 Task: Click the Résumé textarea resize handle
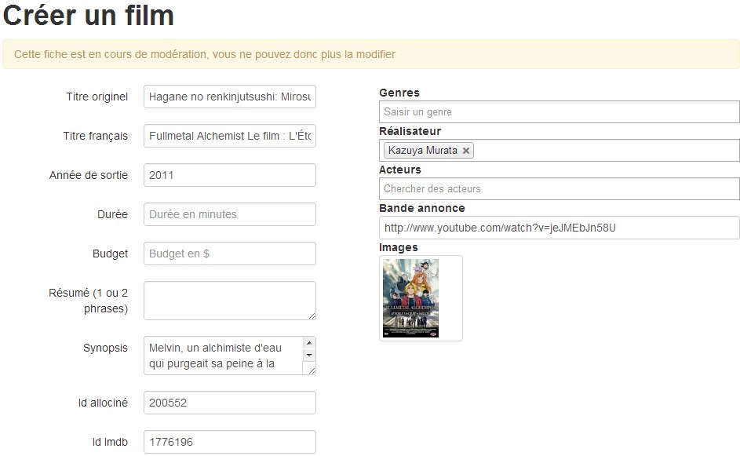click(x=312, y=316)
